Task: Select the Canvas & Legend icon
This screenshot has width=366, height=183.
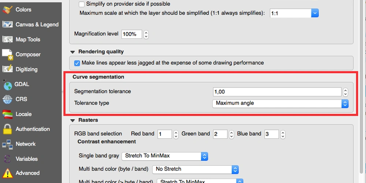Action: (7, 25)
